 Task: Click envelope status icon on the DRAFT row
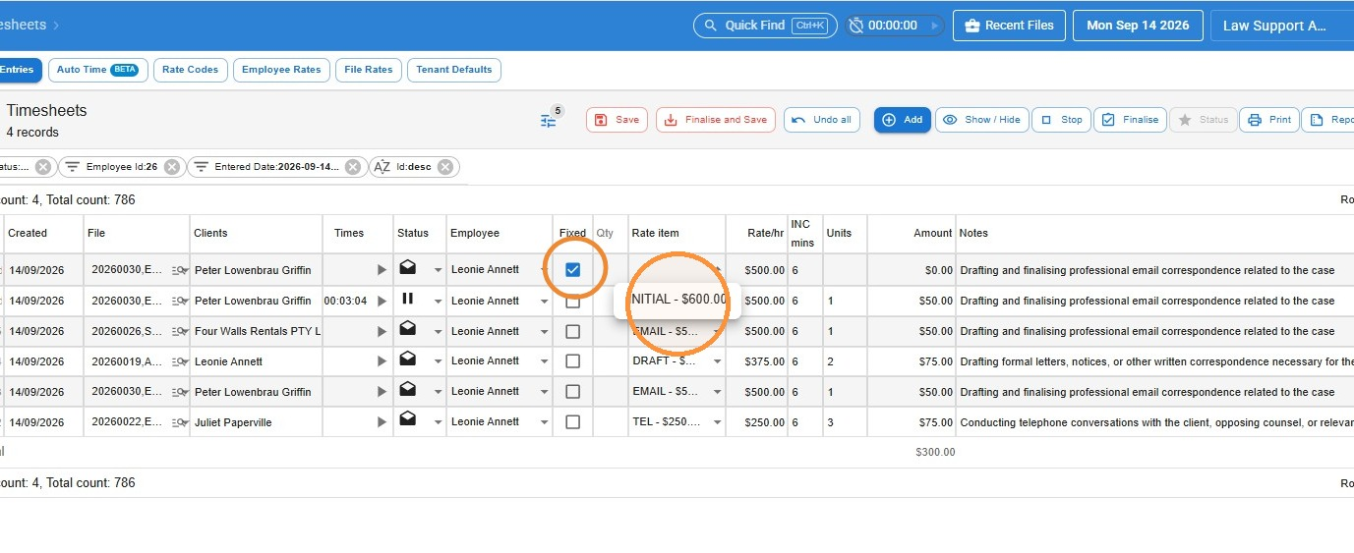[407, 358]
